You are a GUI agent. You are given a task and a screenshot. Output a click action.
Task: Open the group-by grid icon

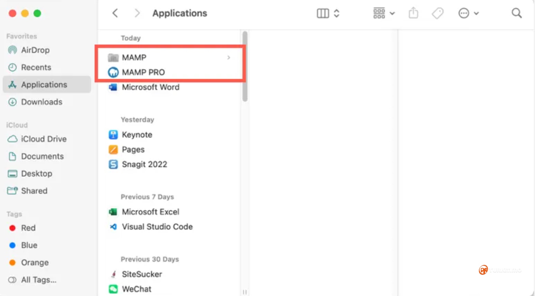tap(379, 13)
